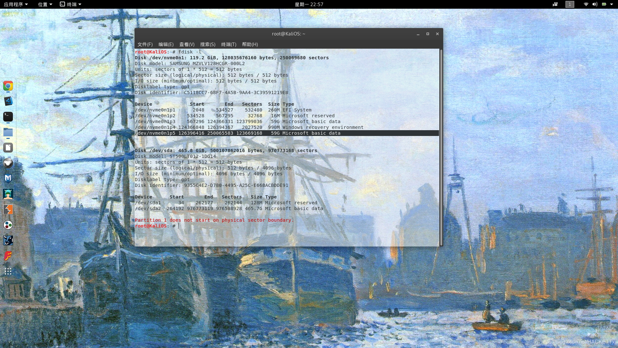This screenshot has width=618, height=348.
Task: Show all applications grid
Action: pos(8,271)
